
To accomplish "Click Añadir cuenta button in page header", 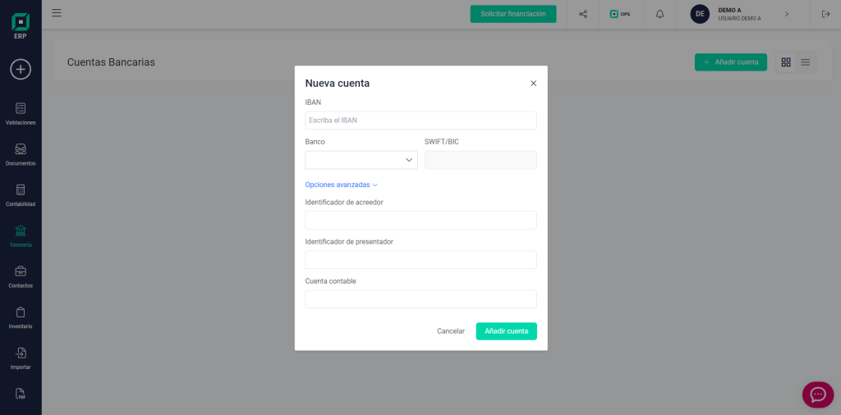I will click(x=730, y=62).
